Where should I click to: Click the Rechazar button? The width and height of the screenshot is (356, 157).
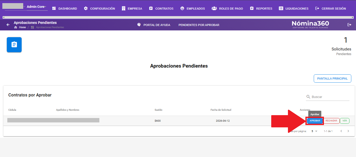pyautogui.click(x=331, y=121)
